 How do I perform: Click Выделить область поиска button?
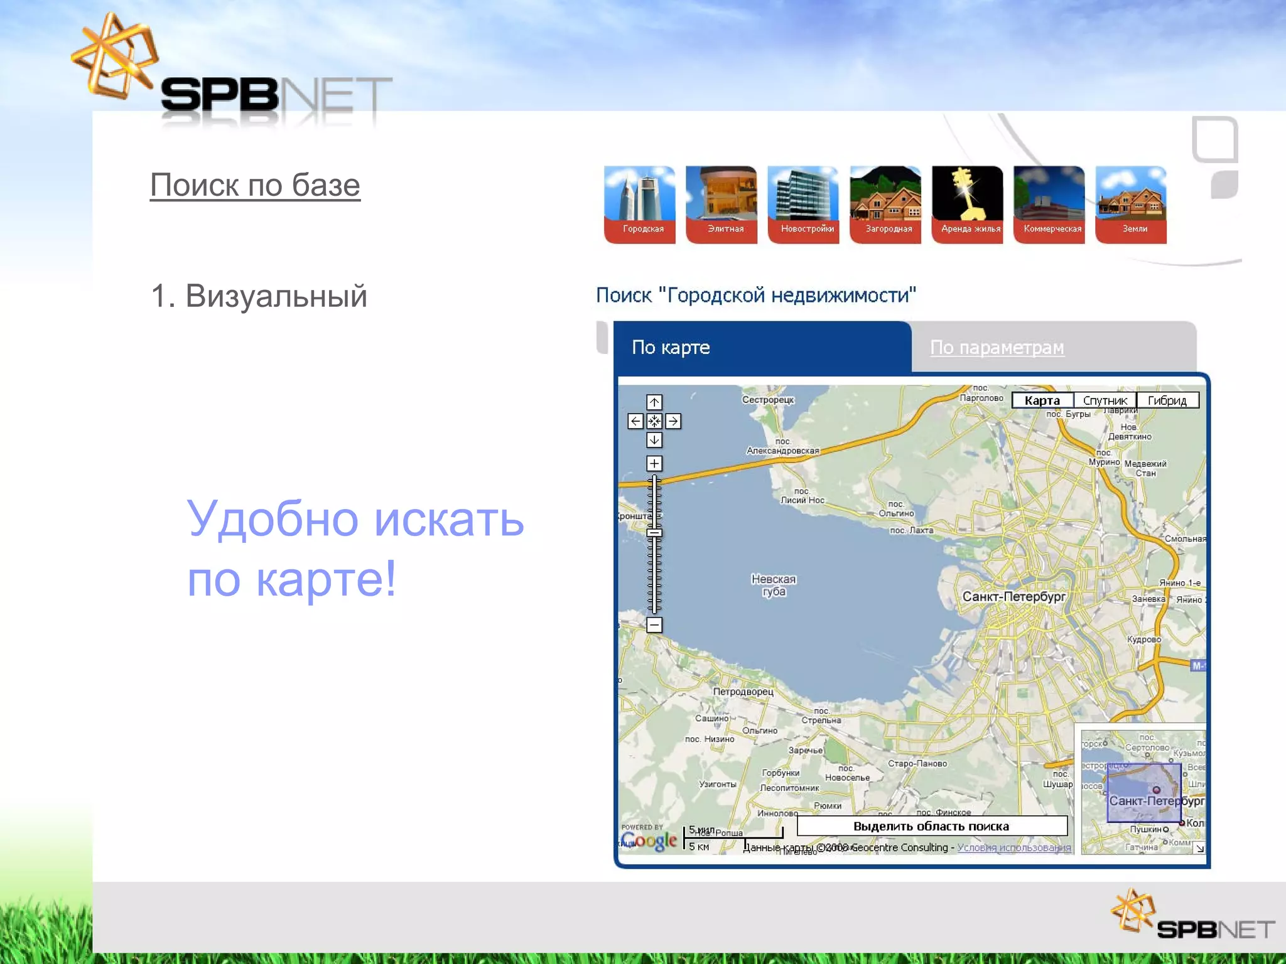tap(932, 826)
